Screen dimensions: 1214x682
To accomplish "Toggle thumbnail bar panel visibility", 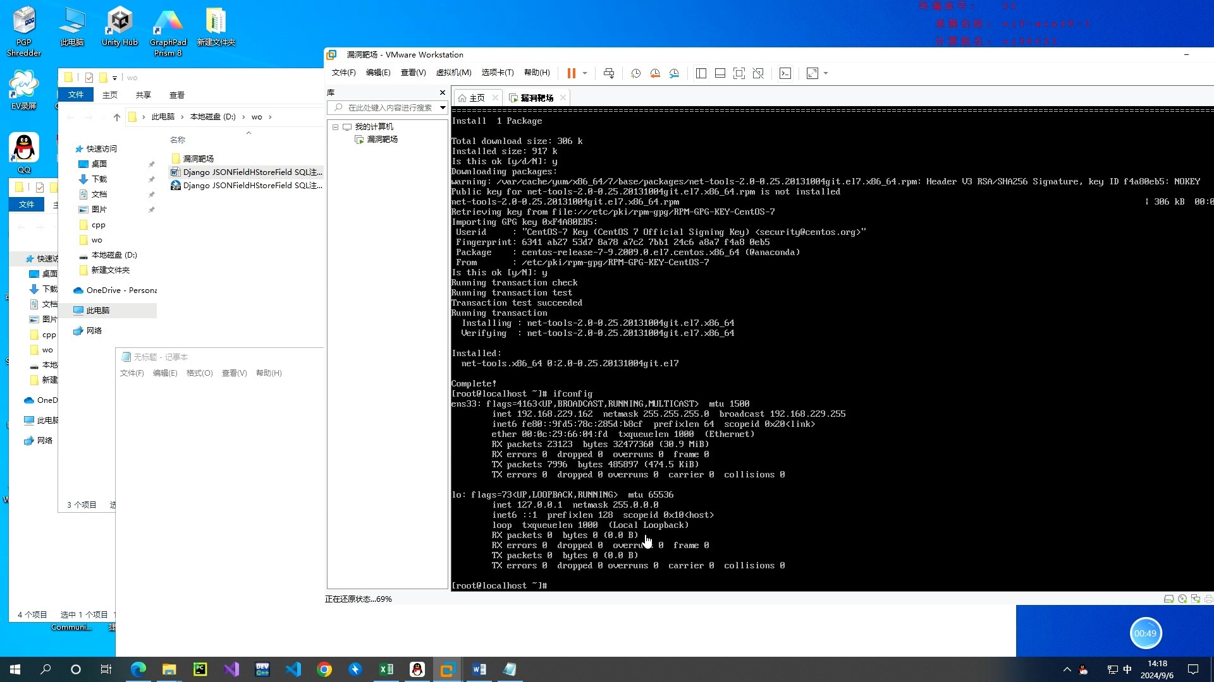I will coord(720,73).
